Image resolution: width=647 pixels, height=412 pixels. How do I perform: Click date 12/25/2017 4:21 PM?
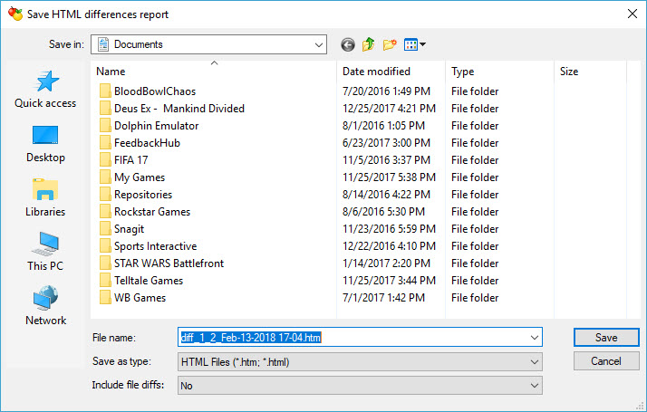click(x=389, y=109)
